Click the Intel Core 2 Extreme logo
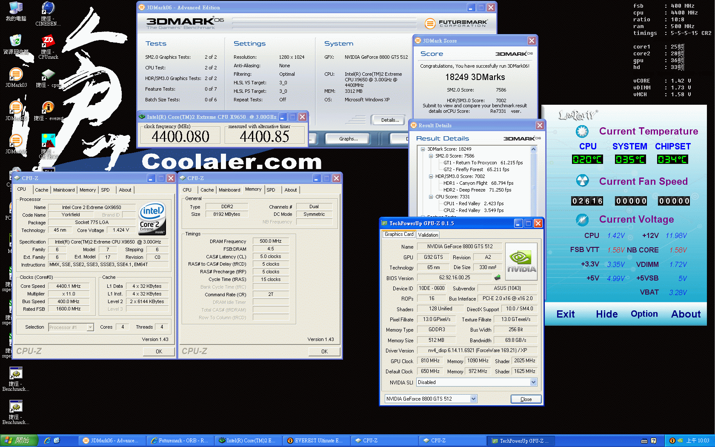 [x=152, y=218]
